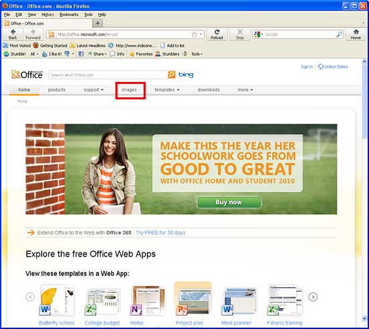Open the Help menu
Image resolution: width=369 pixels, height=329 pixels.
point(102,15)
